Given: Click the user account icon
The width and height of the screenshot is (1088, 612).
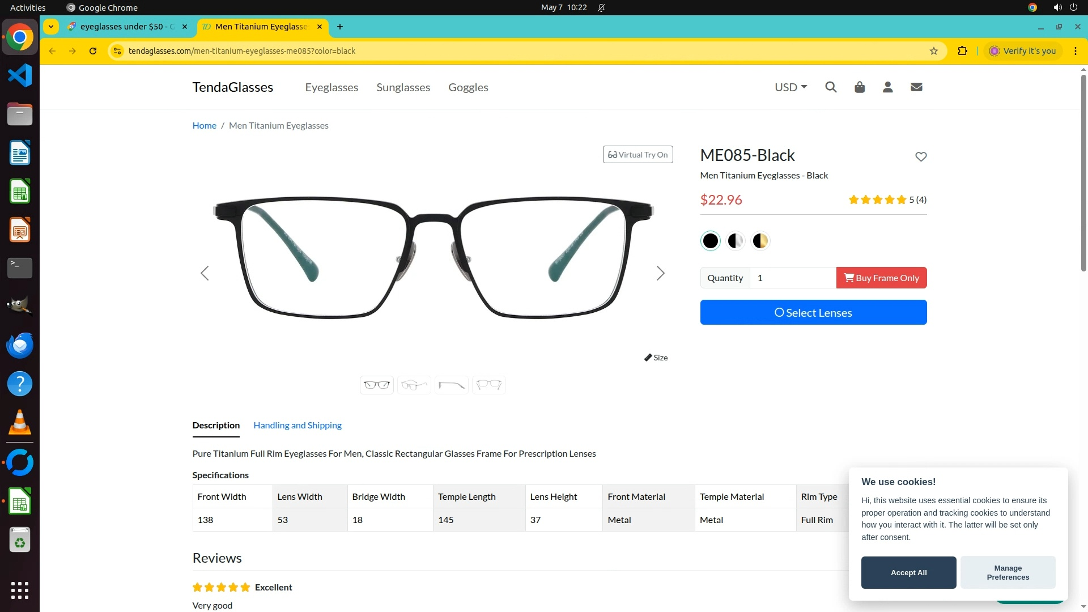Looking at the screenshot, I should coord(888,87).
